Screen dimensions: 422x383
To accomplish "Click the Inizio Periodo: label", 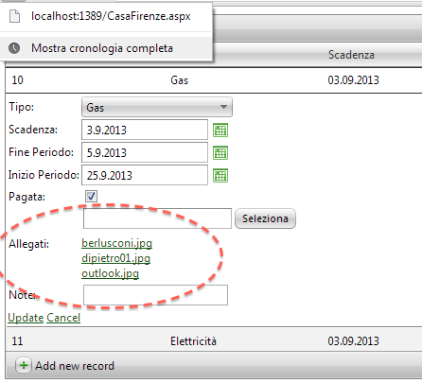I will coord(44,175).
